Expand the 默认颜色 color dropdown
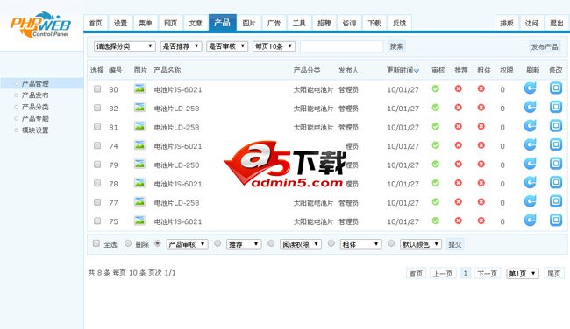This screenshot has height=329, width=570. [x=421, y=244]
